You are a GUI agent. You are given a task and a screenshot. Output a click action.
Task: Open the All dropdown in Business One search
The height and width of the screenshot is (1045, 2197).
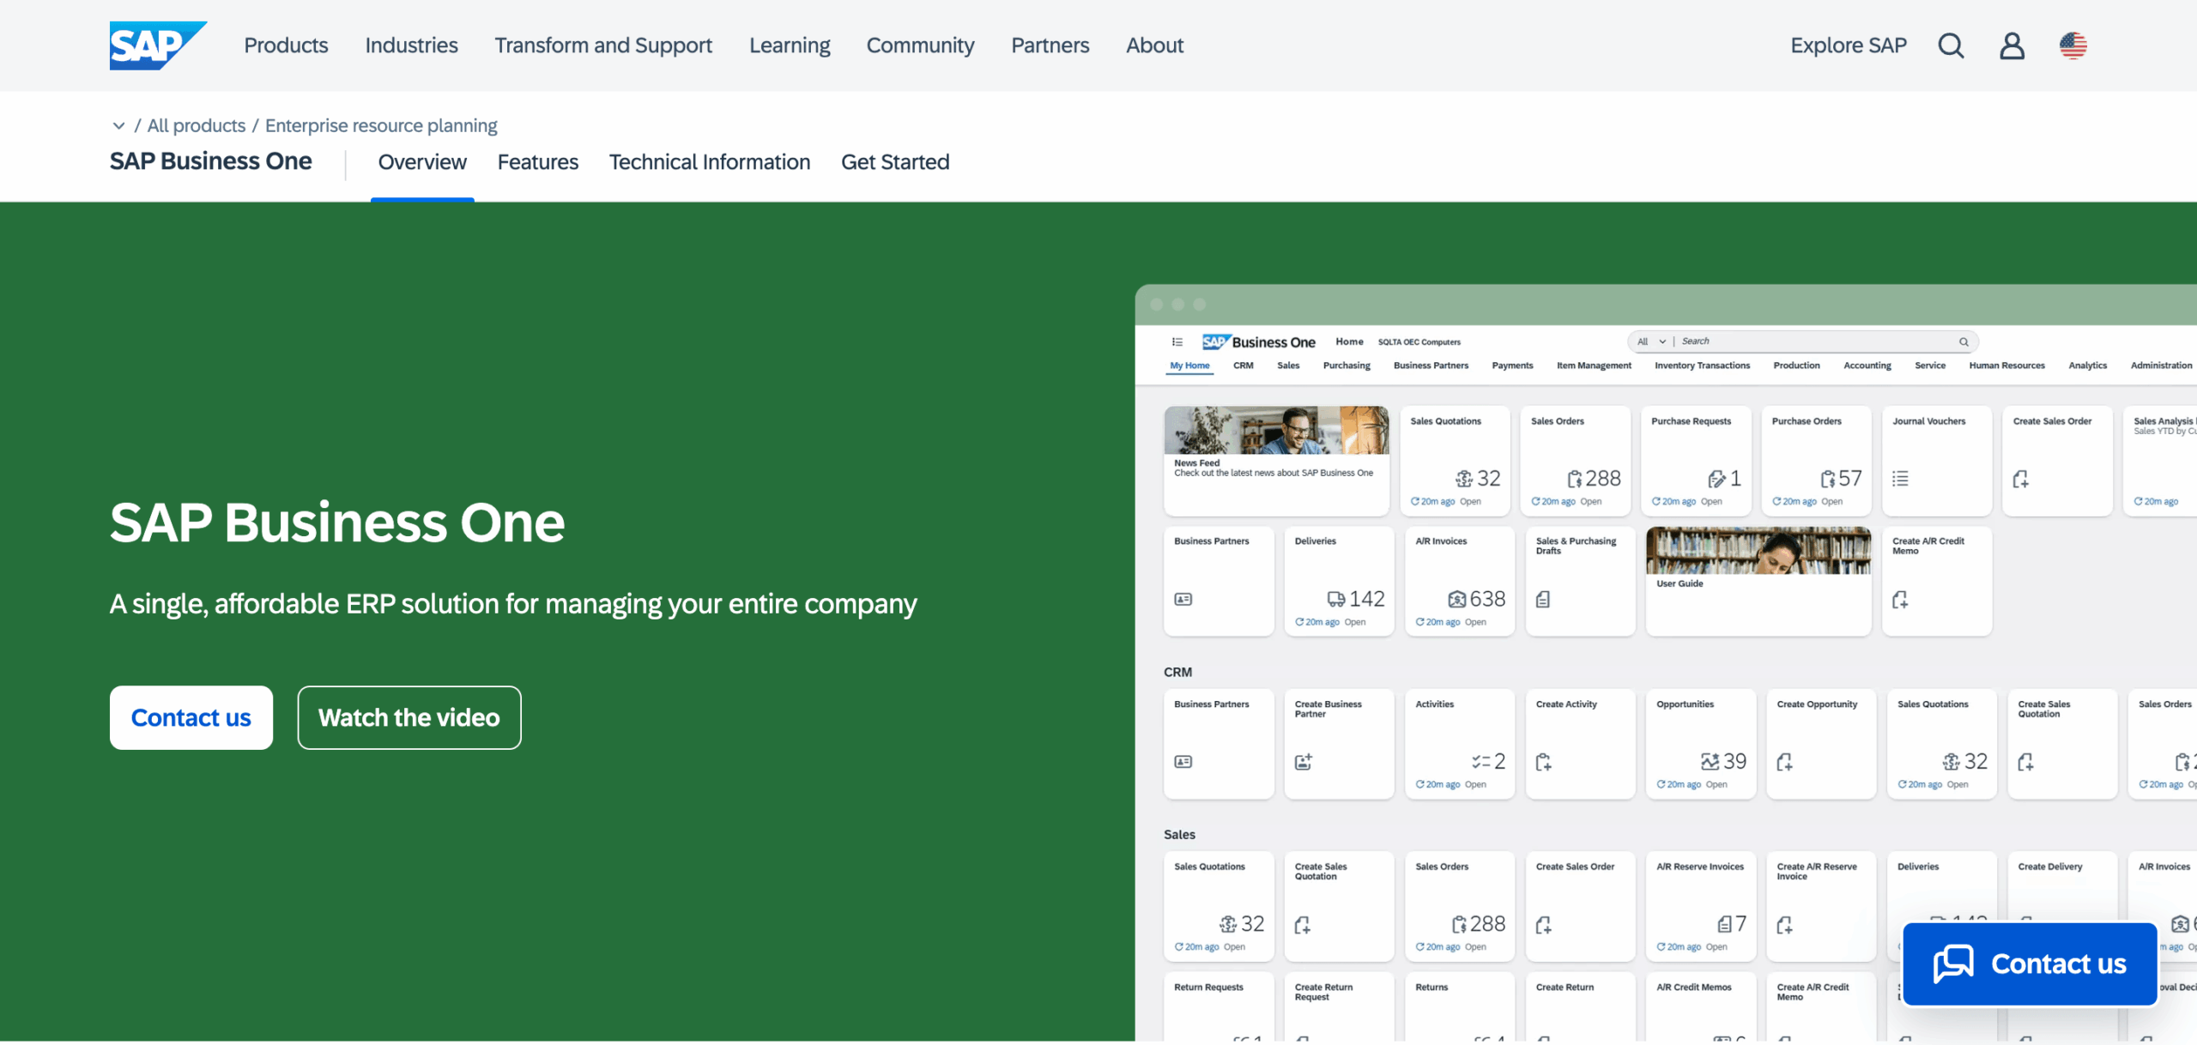(1652, 341)
